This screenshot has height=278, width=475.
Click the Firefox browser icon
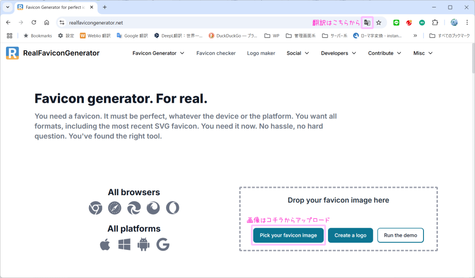click(x=153, y=208)
